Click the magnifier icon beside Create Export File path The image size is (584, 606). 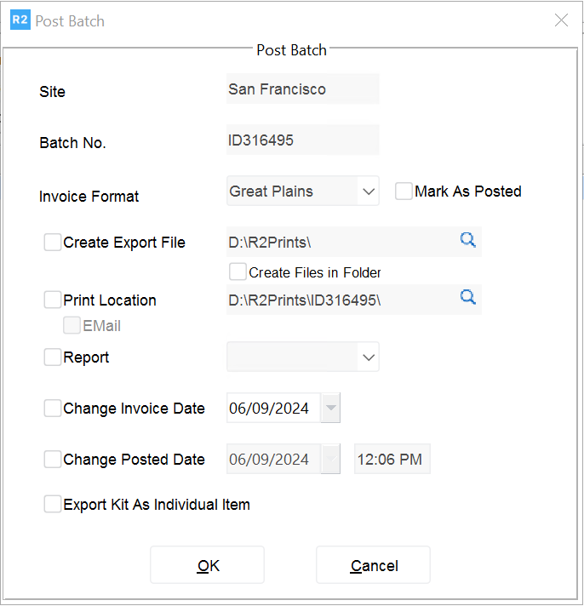467,241
